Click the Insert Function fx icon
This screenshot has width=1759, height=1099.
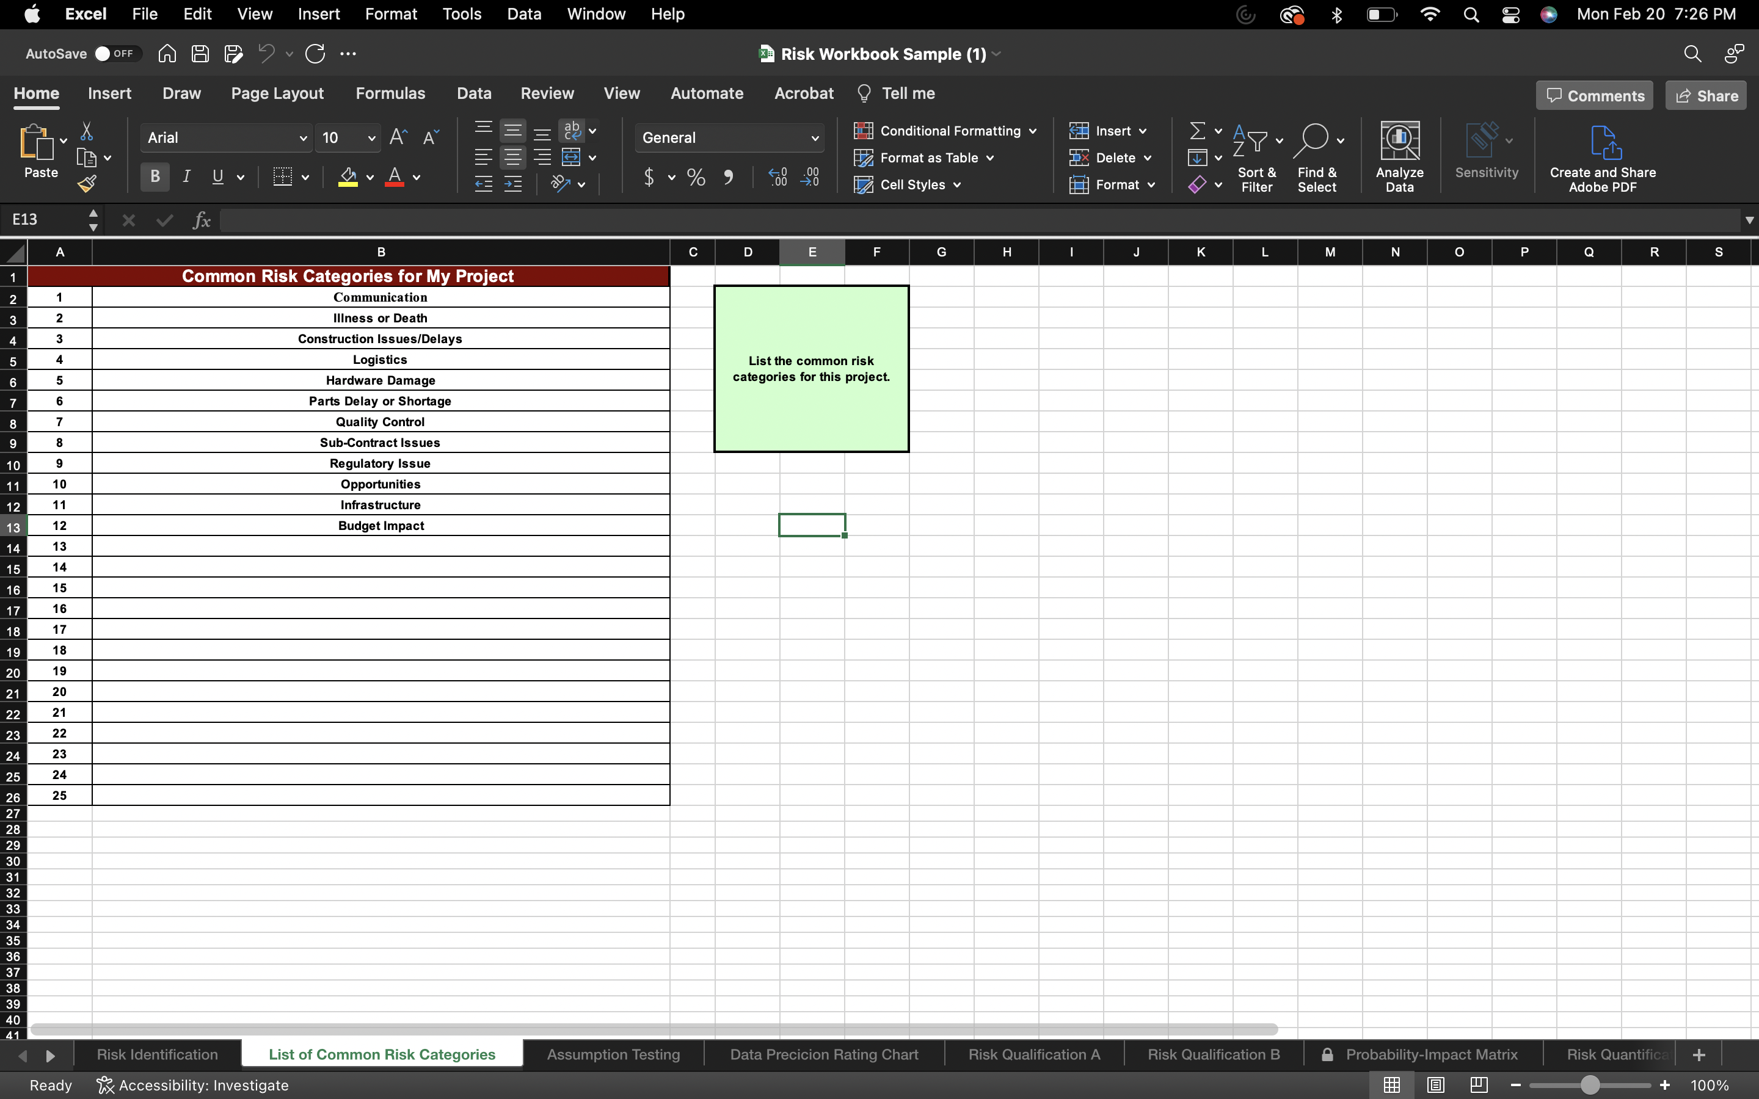(202, 220)
